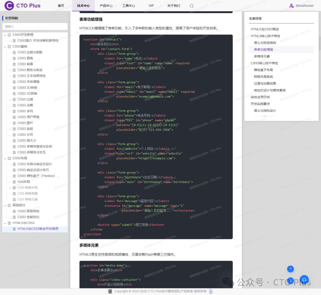Click the scroll-to-top arrow button

290,269
